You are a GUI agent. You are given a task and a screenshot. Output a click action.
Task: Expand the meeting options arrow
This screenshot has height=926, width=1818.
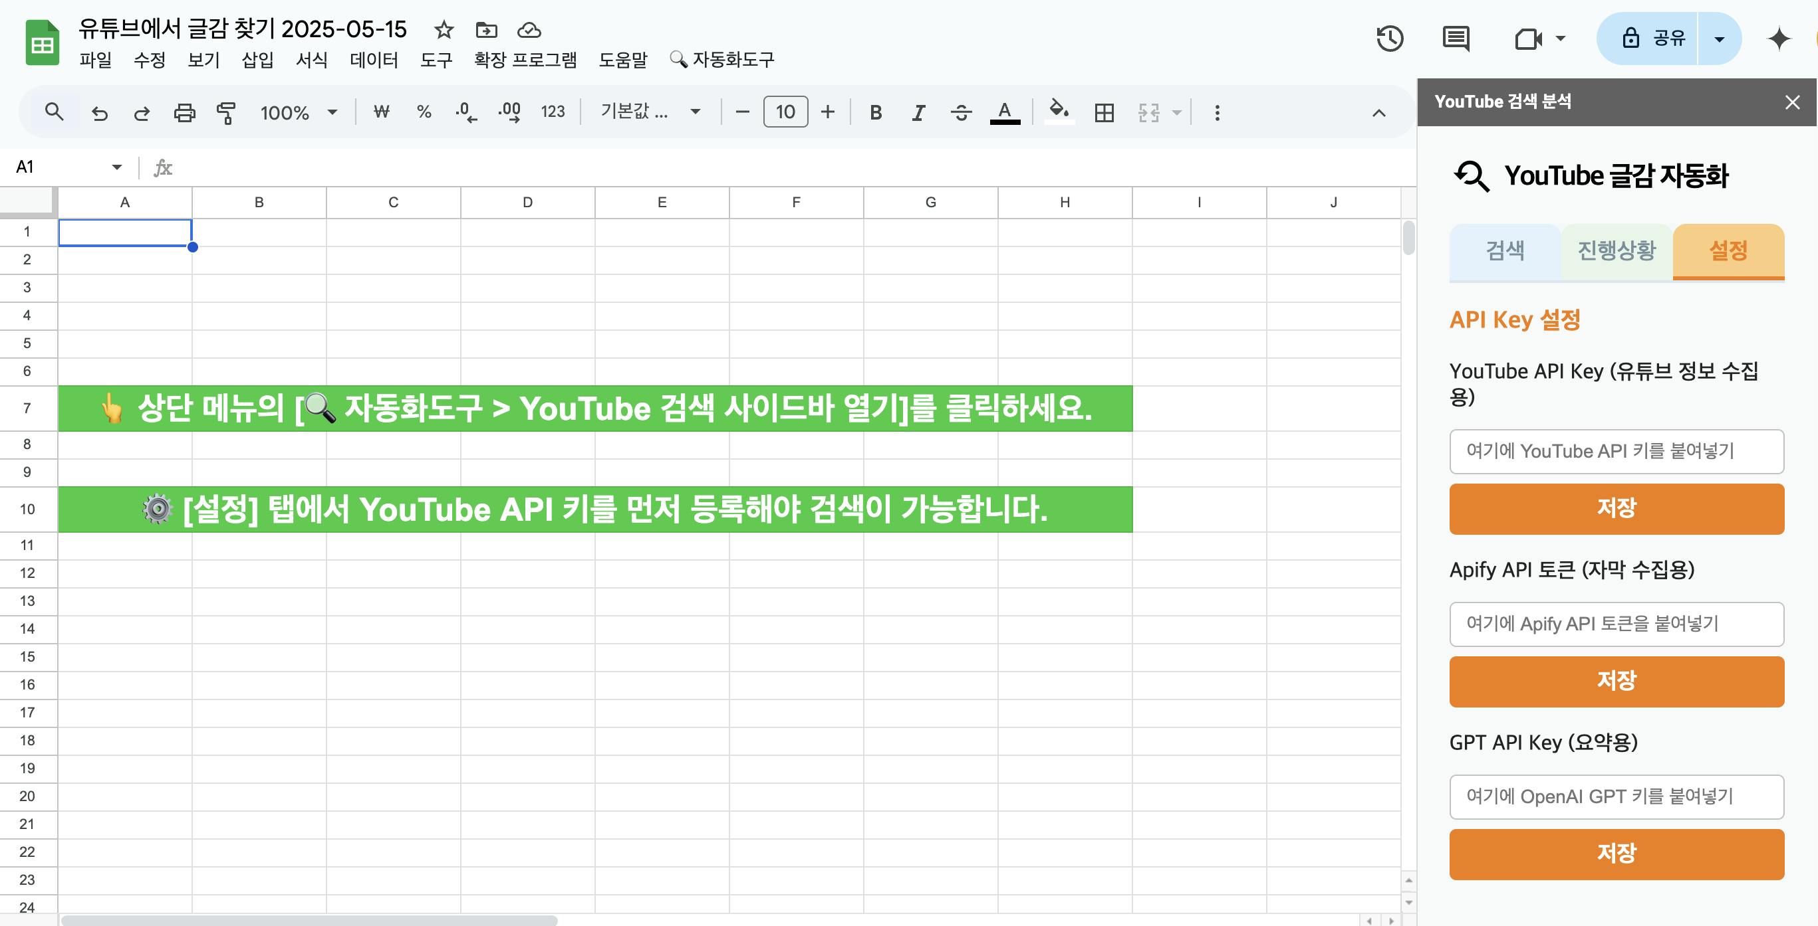point(1561,38)
